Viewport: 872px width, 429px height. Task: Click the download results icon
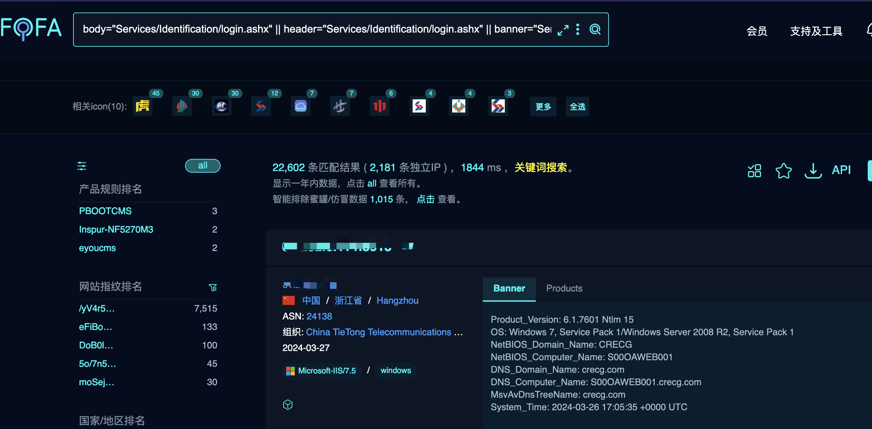[813, 171]
